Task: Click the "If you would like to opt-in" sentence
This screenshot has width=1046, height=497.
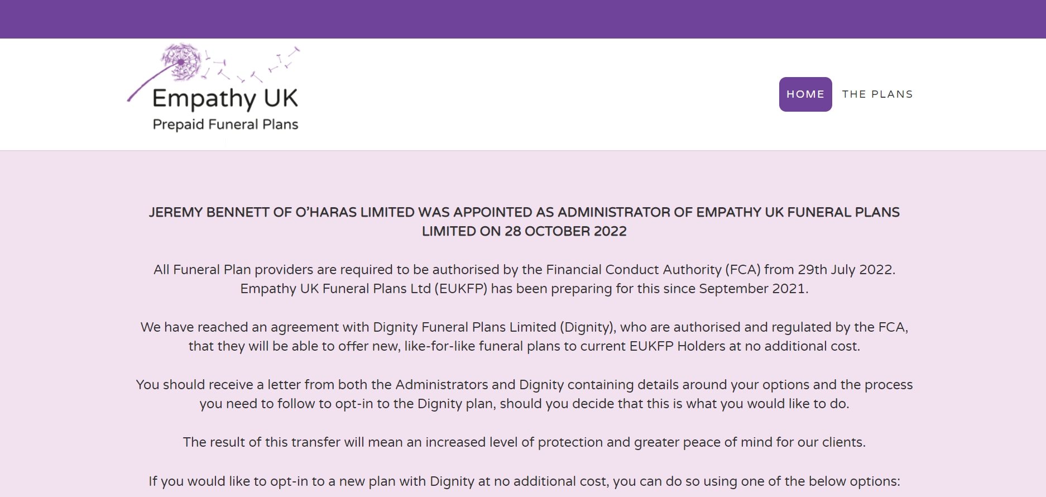Action: [524, 481]
